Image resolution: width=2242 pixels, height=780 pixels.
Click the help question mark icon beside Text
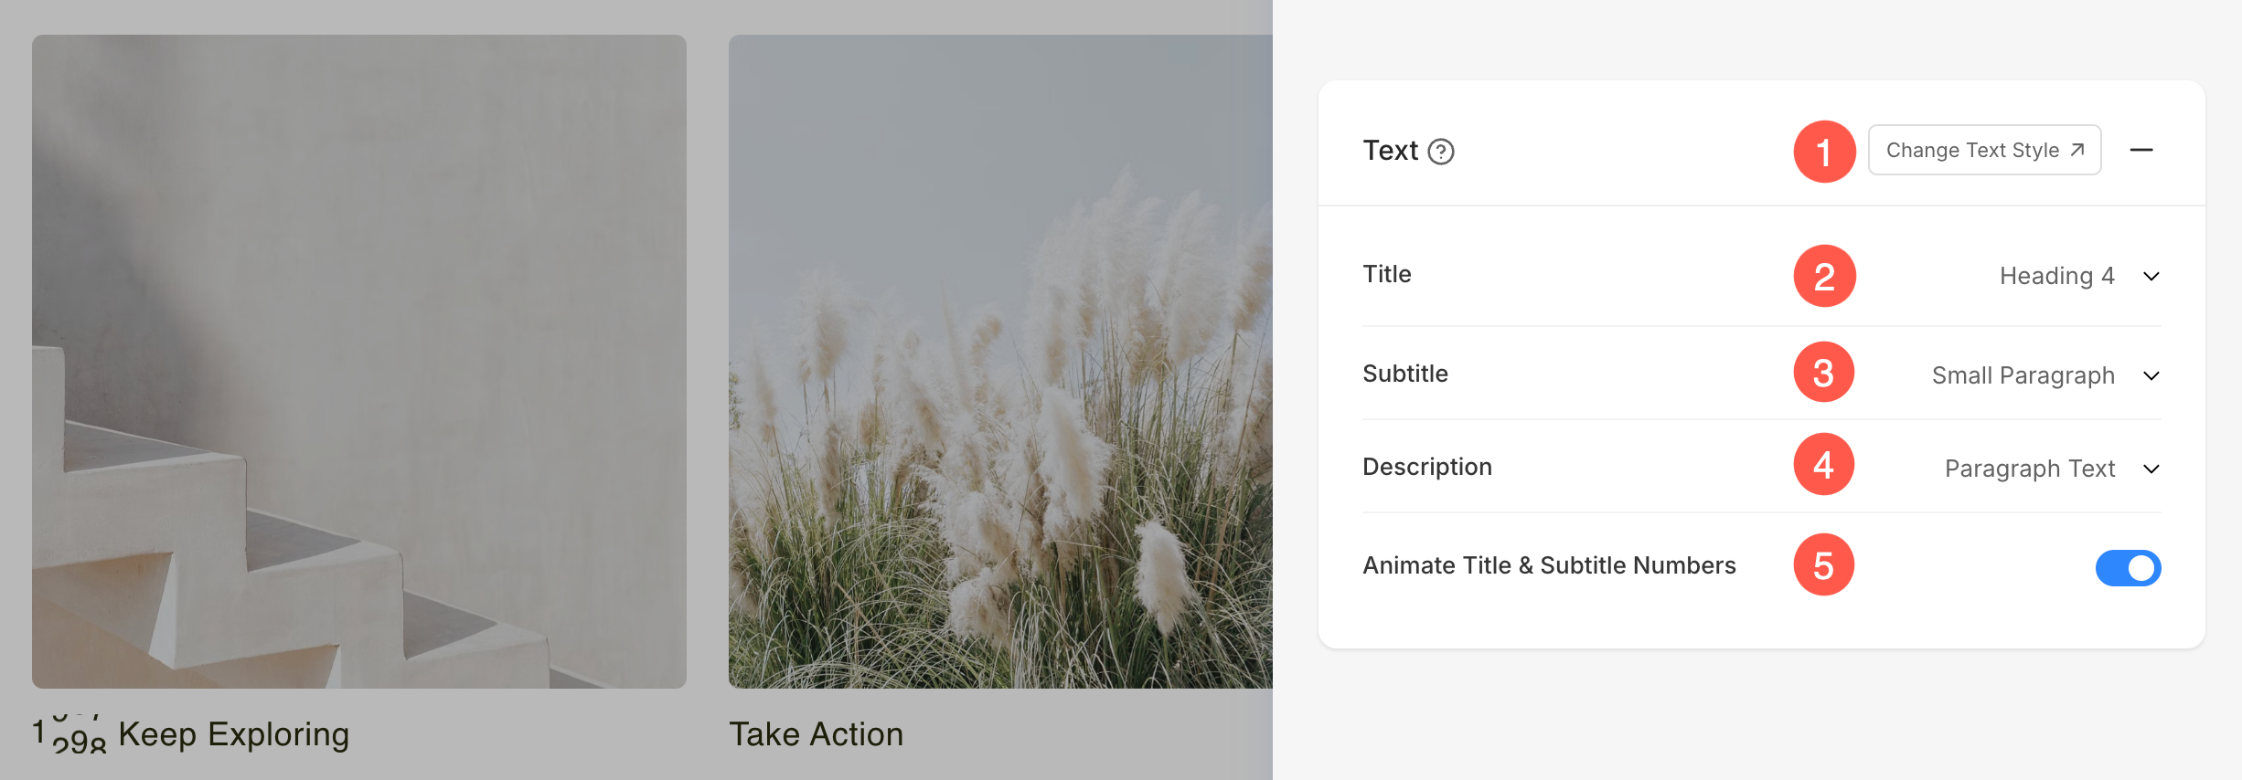click(x=1441, y=152)
